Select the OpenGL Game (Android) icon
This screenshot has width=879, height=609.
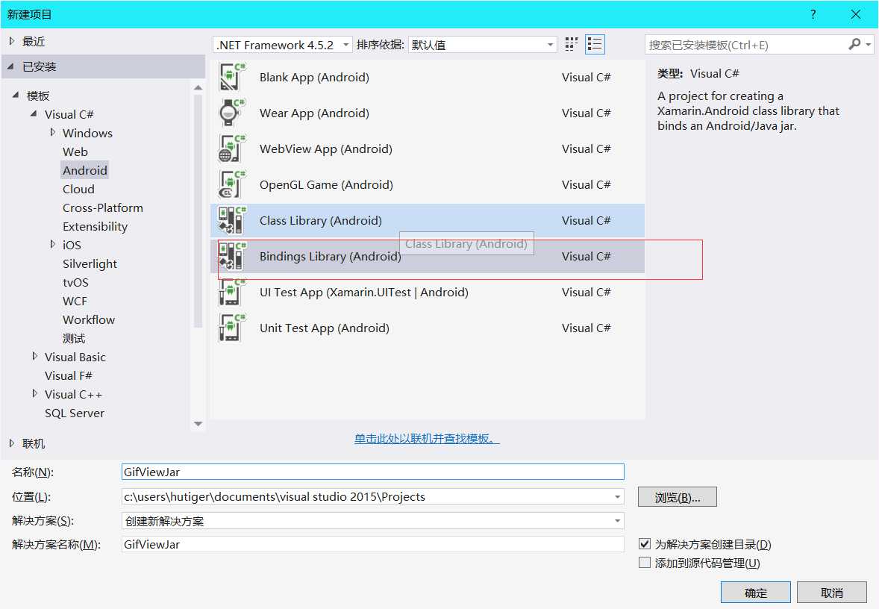[x=231, y=184]
